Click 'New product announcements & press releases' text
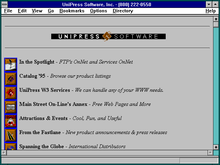The height and width of the screenshot is (165, 220). 116,132
